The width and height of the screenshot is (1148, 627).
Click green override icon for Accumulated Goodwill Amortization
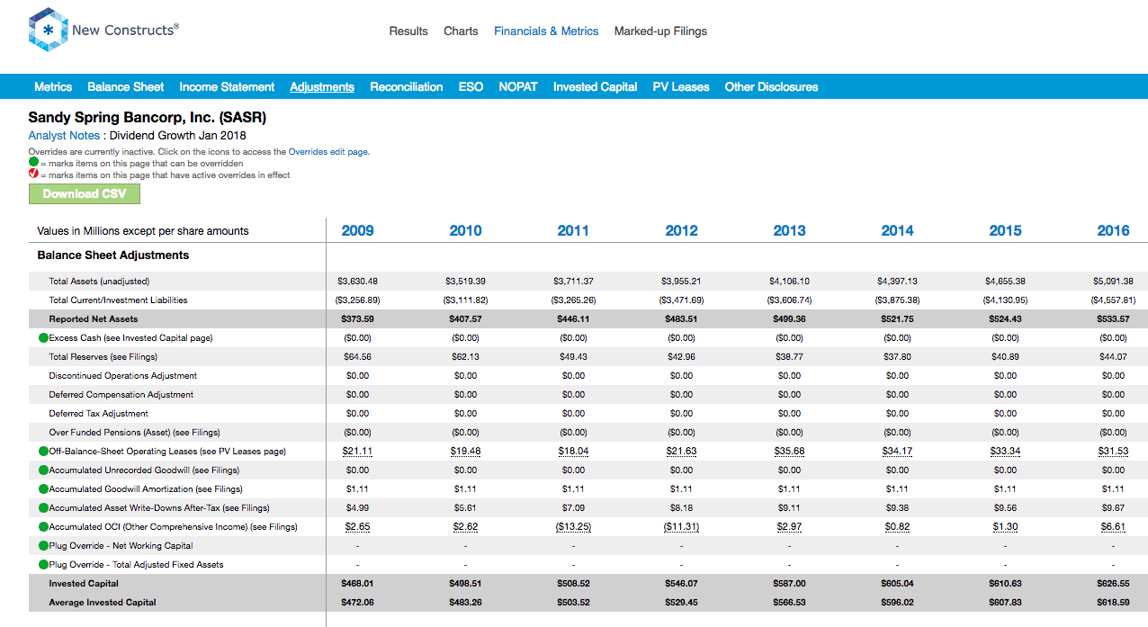[x=43, y=489]
